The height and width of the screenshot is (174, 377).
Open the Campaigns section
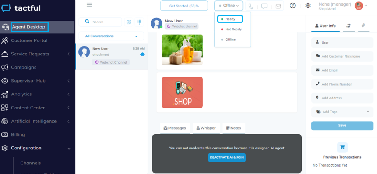(x=24, y=67)
